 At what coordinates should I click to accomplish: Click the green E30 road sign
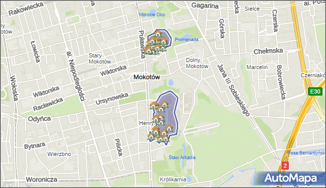click(x=315, y=91)
